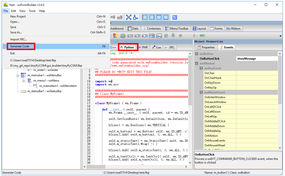Select the static bitmap widget icon
The width and height of the screenshot is (285, 176).
[115, 36]
